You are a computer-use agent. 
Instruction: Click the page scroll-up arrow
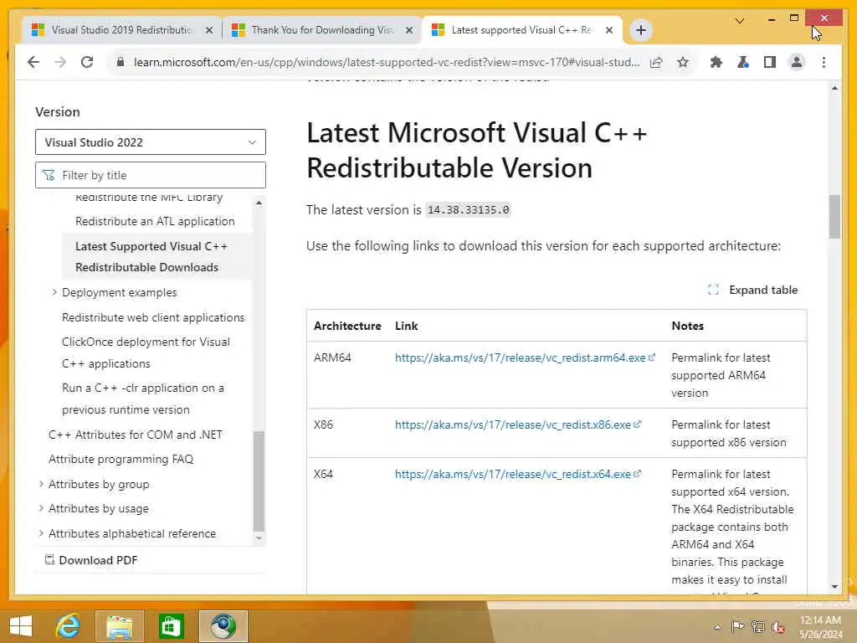tap(834, 88)
